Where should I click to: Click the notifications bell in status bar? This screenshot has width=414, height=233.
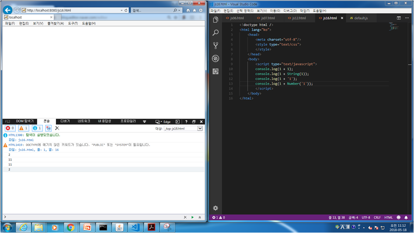pyautogui.click(x=406, y=217)
